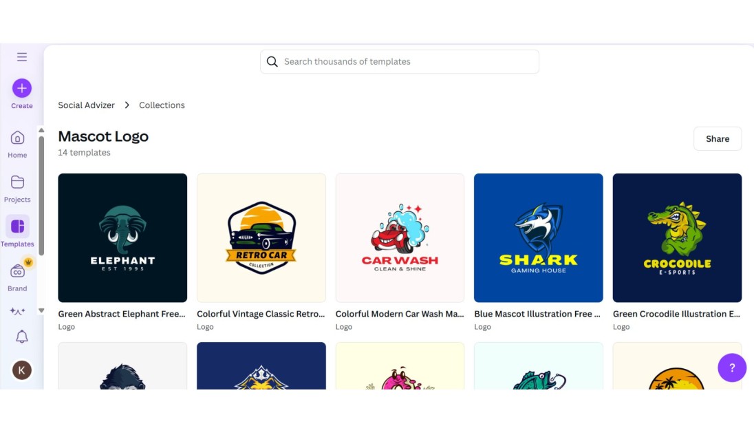Focus the Search thousands of templates field
Screen dimensions: 754x424
pos(400,61)
